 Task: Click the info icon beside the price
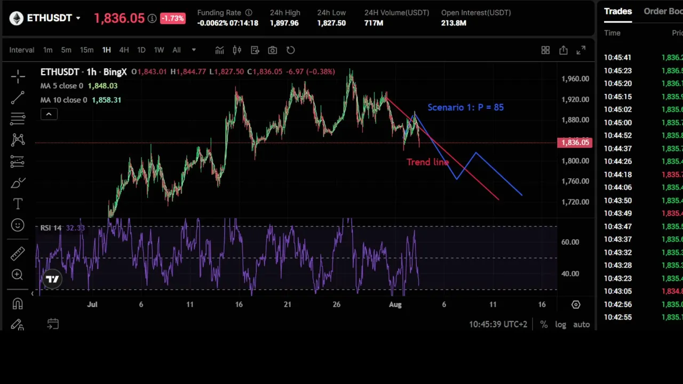tap(152, 18)
